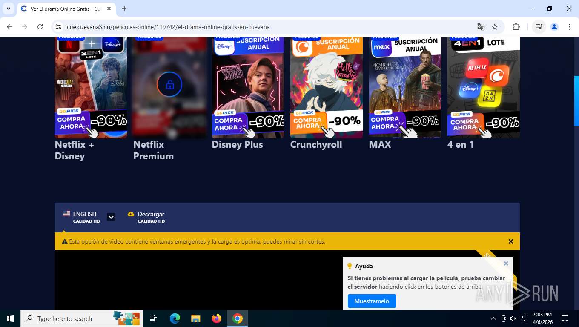The height and width of the screenshot is (327, 579).
Task: Open site information icon in address bar
Action: pyautogui.click(x=59, y=27)
